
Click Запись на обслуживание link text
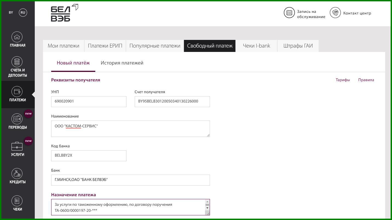pyautogui.click(x=311, y=14)
